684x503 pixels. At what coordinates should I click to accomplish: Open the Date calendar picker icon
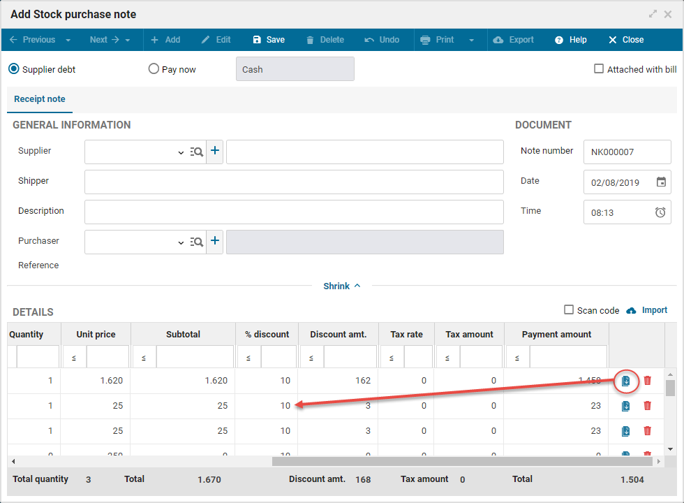coord(661,182)
